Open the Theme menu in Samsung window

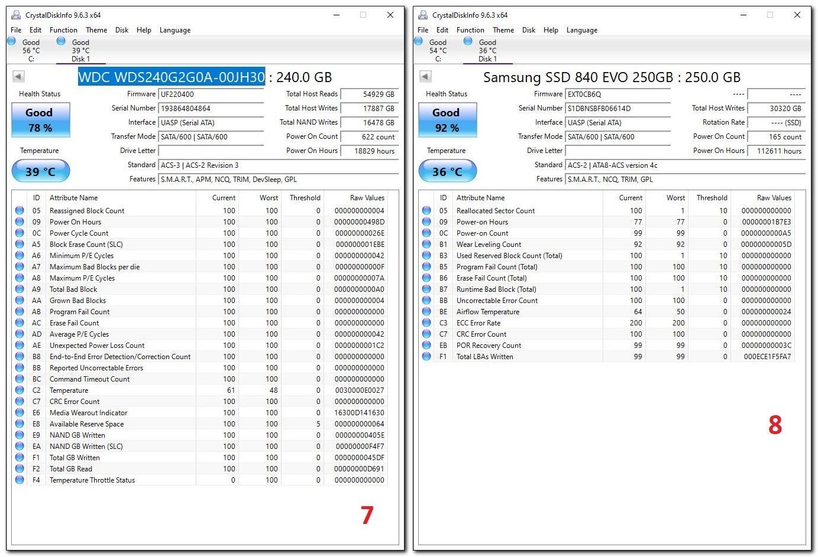point(503,30)
